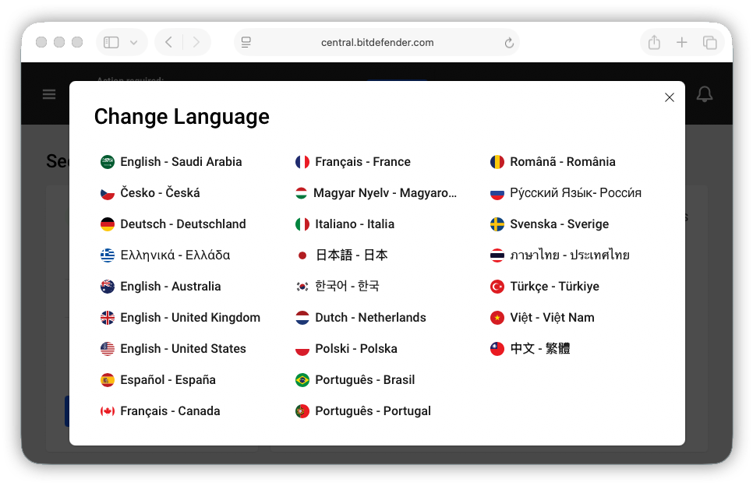
Task: Choose Traditional Chinese 中文 - 繁體
Action: tap(530, 349)
